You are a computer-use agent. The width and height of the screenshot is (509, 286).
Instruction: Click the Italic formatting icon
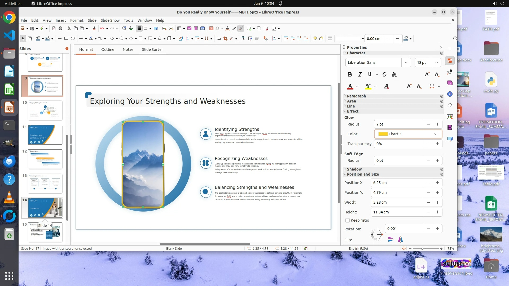pyautogui.click(x=360, y=74)
